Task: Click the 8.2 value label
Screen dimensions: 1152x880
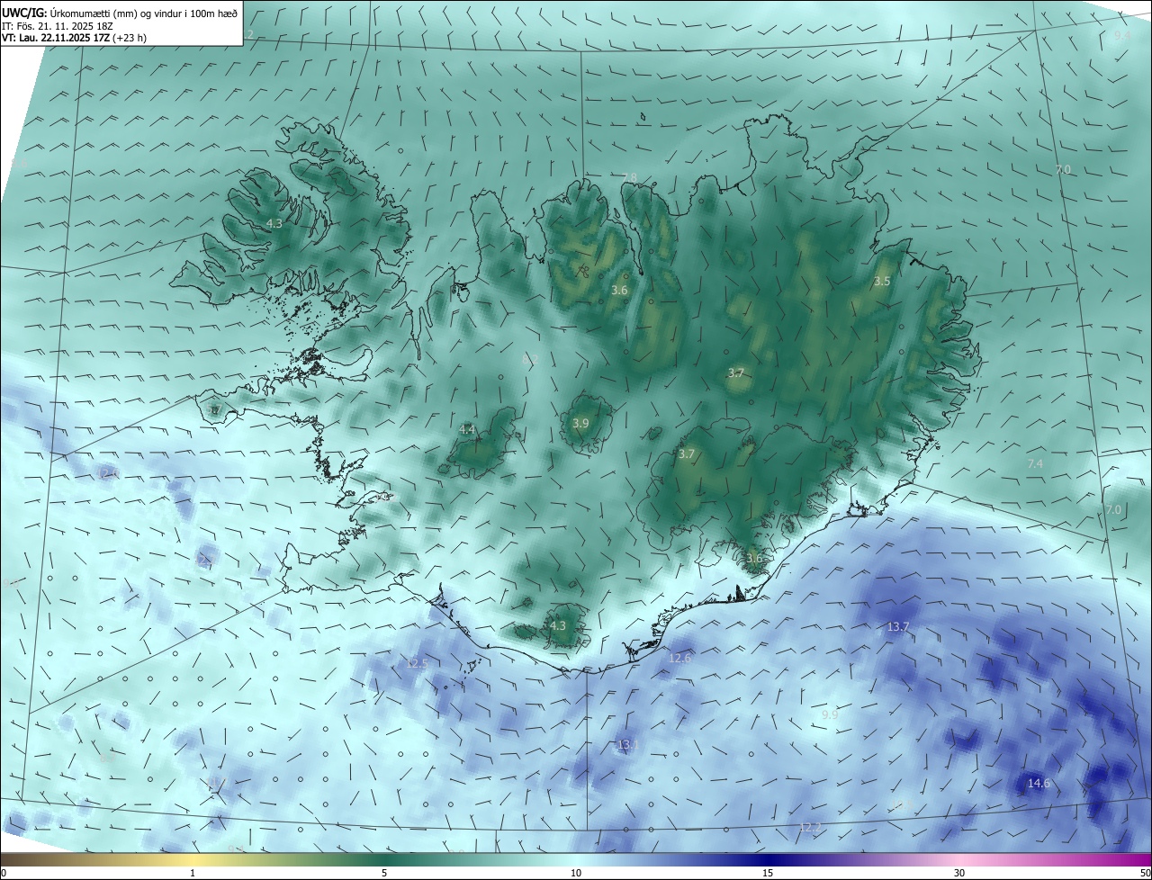Action: (x=529, y=360)
